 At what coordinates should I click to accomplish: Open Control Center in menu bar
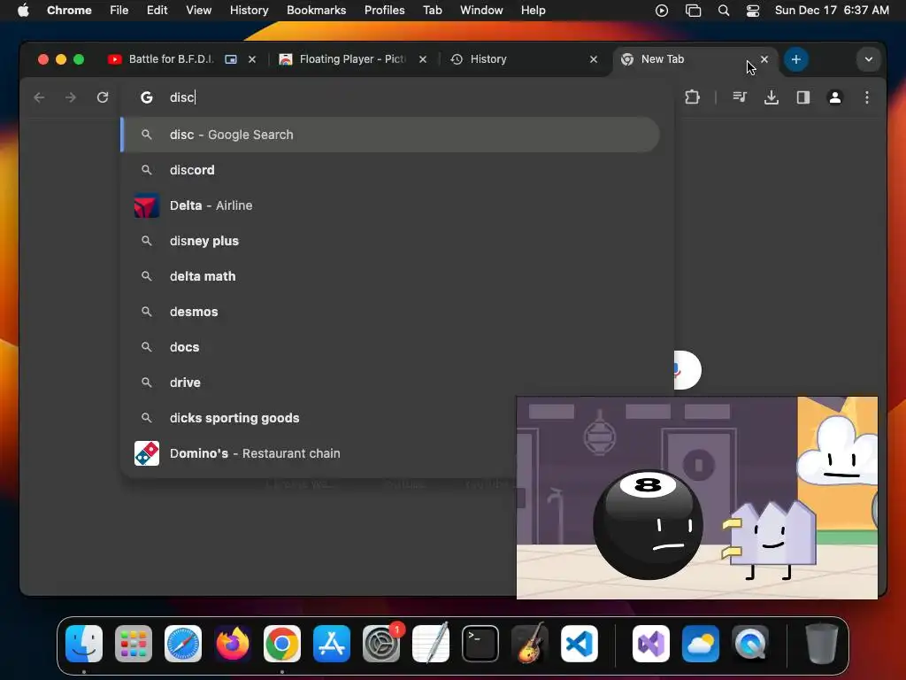pos(753,11)
